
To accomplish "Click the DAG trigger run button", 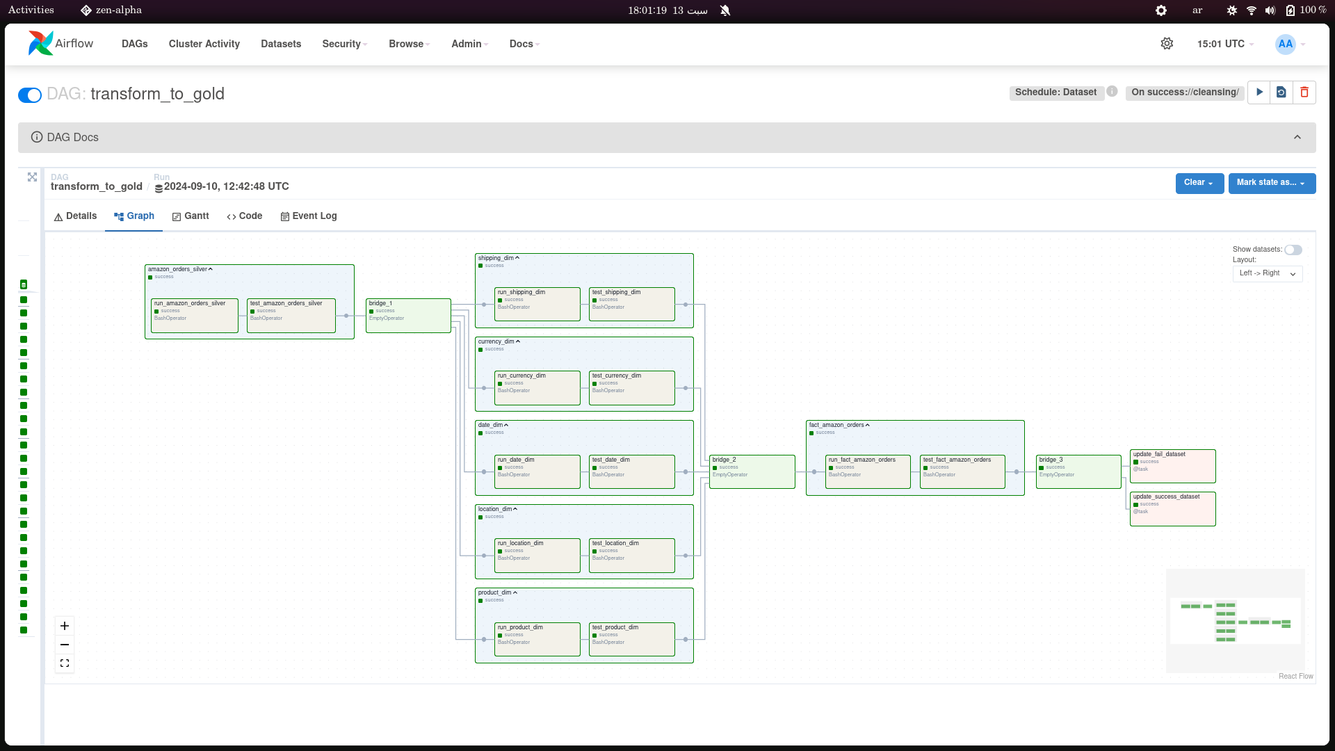I will coord(1260,92).
